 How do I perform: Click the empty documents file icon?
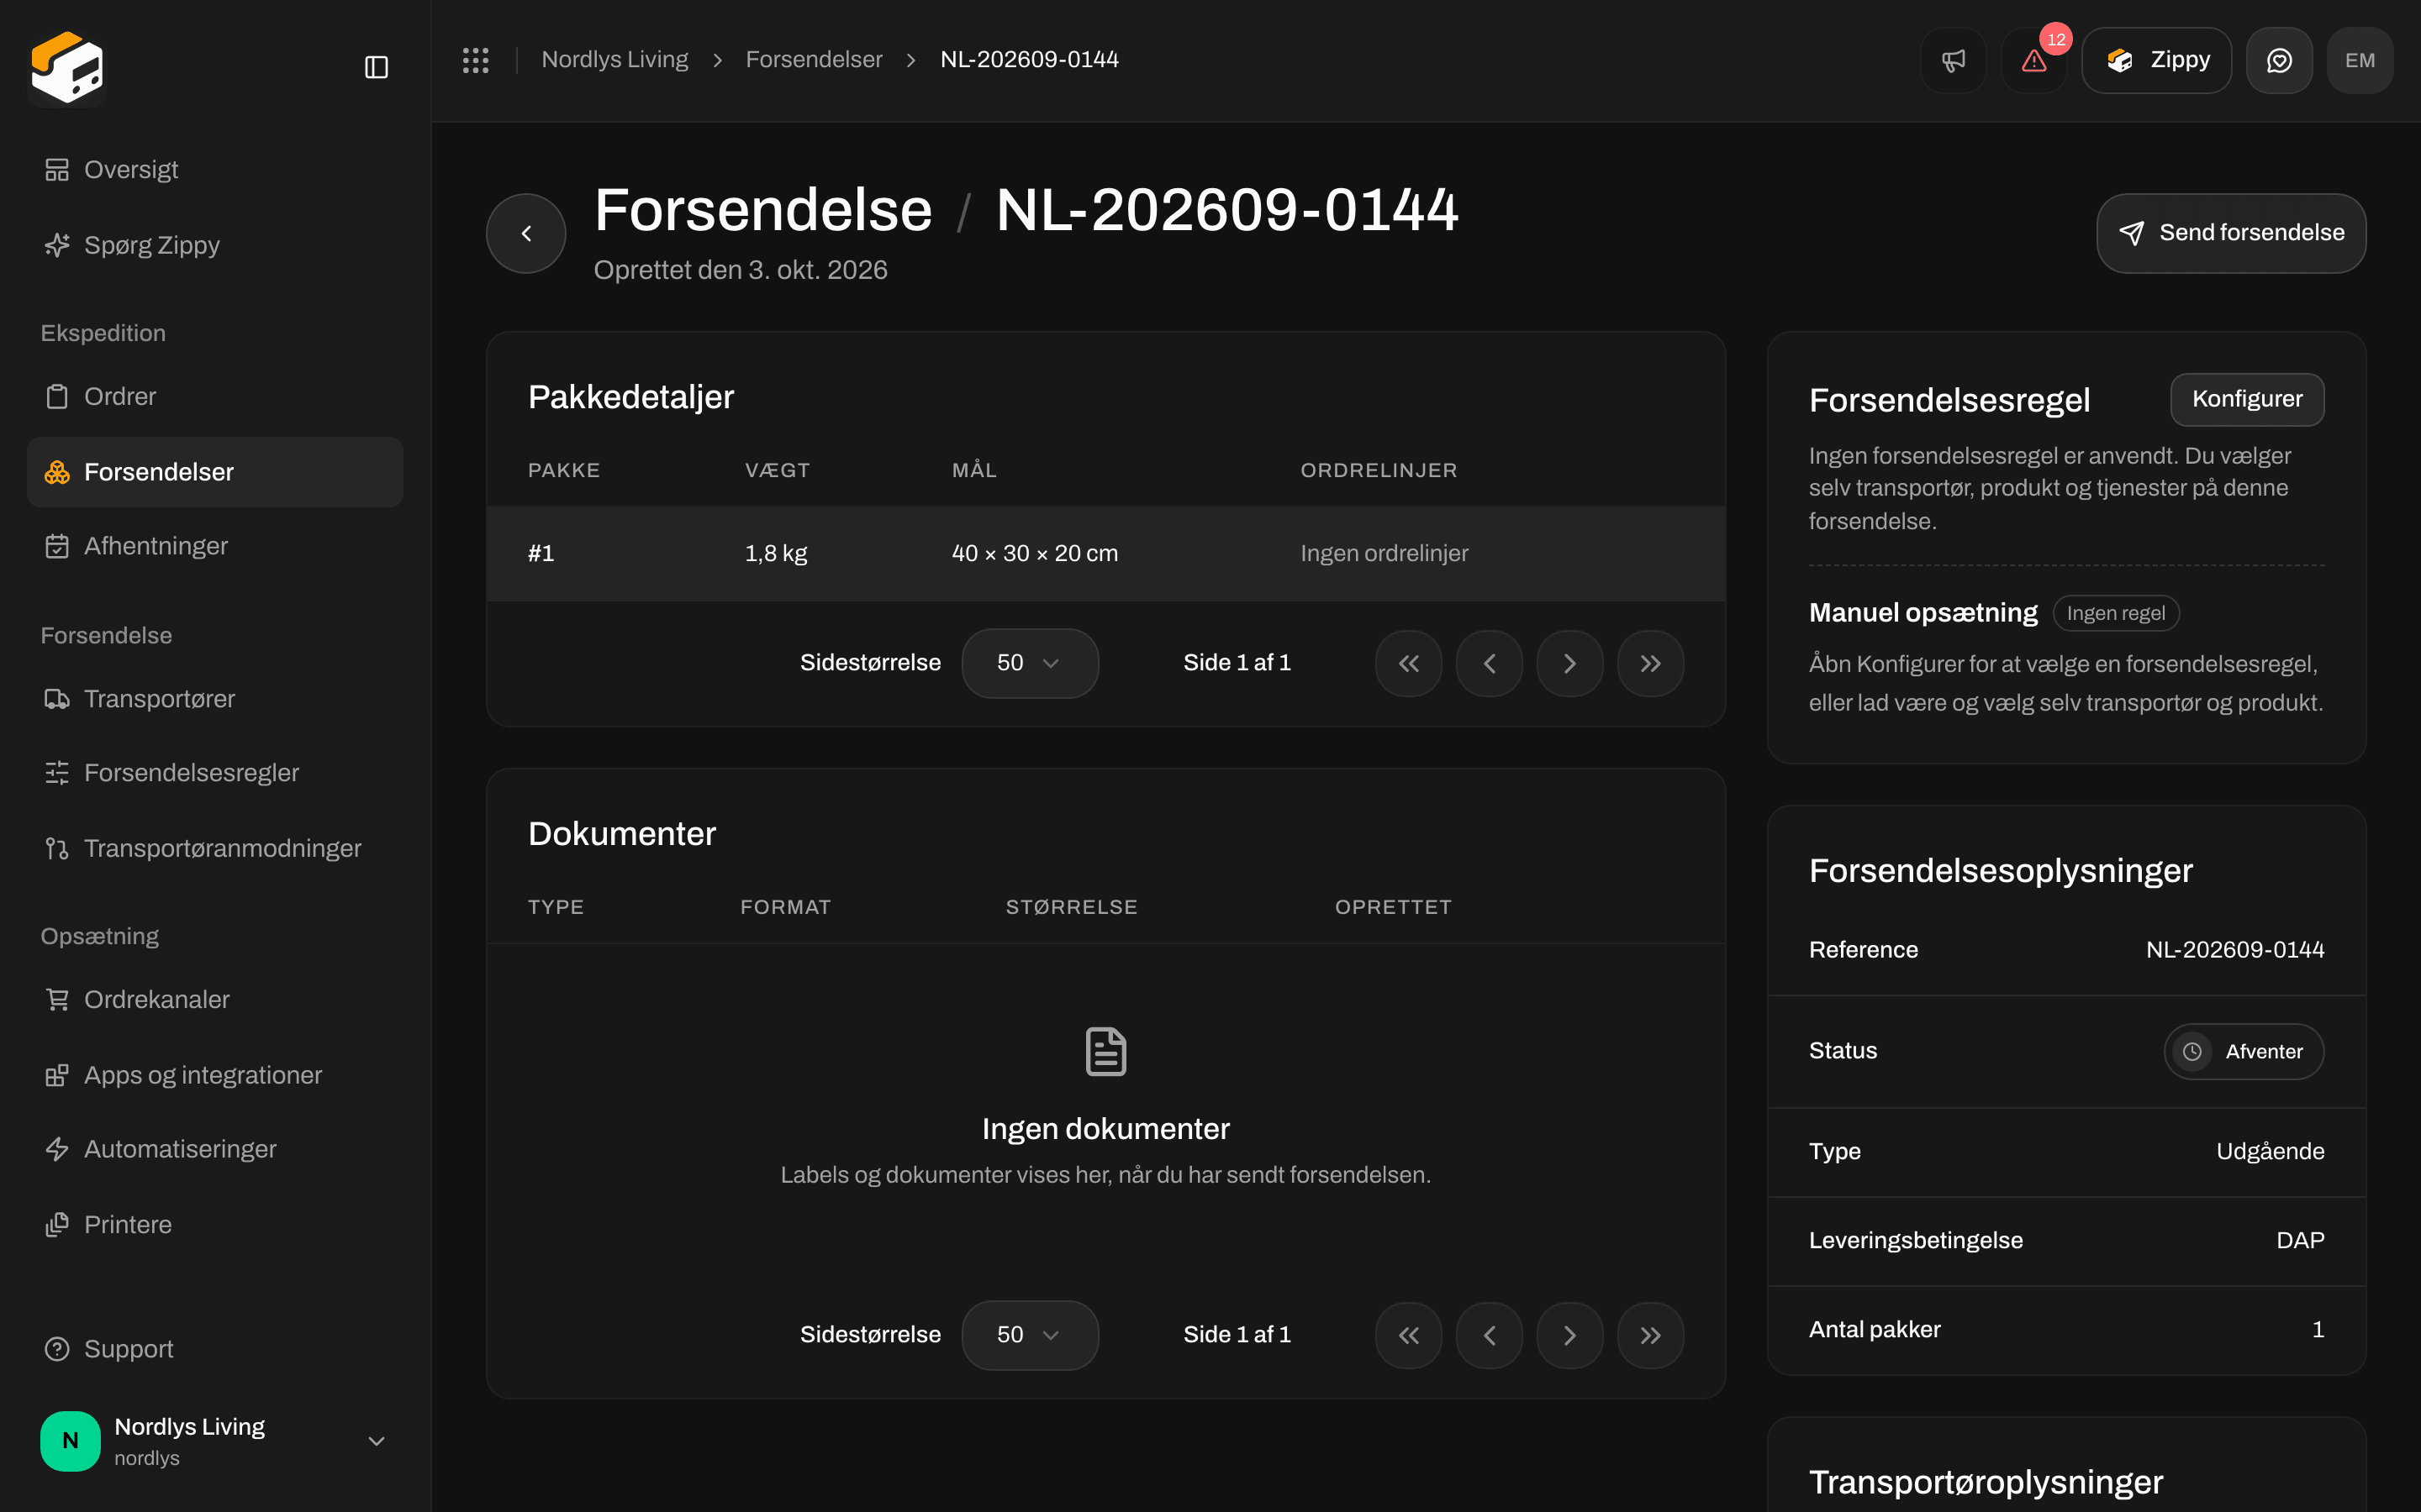(x=1105, y=1051)
